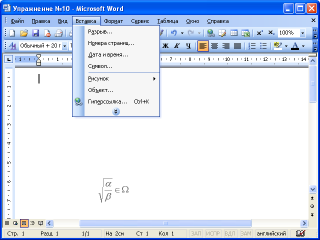
Task: Select Justify alignment button
Action: pyautogui.click(x=237, y=45)
